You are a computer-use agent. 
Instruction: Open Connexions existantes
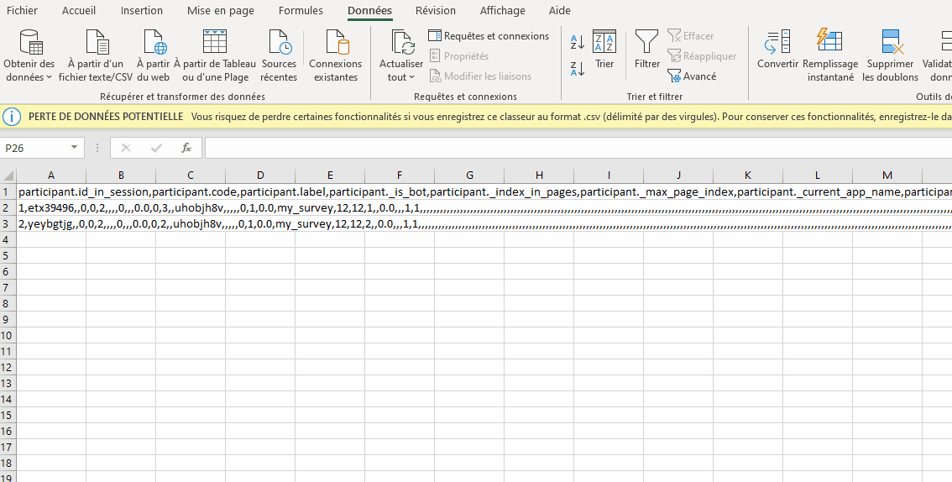(x=335, y=56)
